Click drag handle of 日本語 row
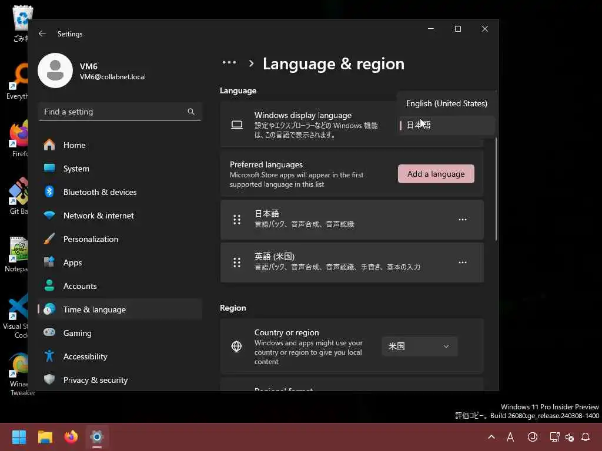Viewport: 602px width, 451px height. point(237,220)
